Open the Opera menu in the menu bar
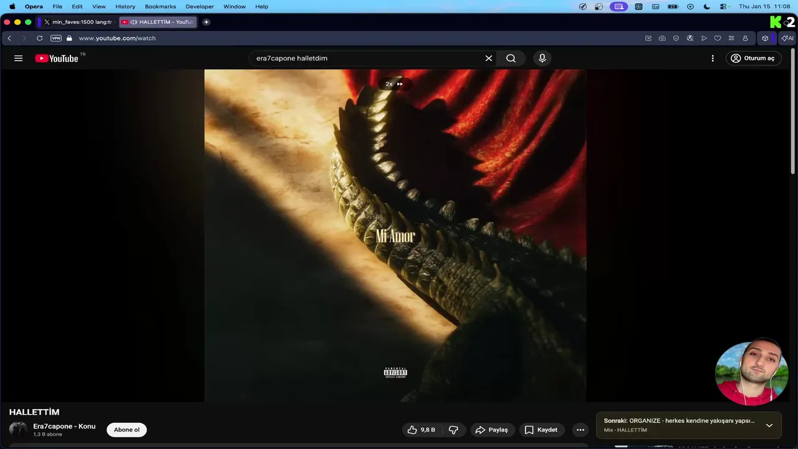 click(x=34, y=6)
